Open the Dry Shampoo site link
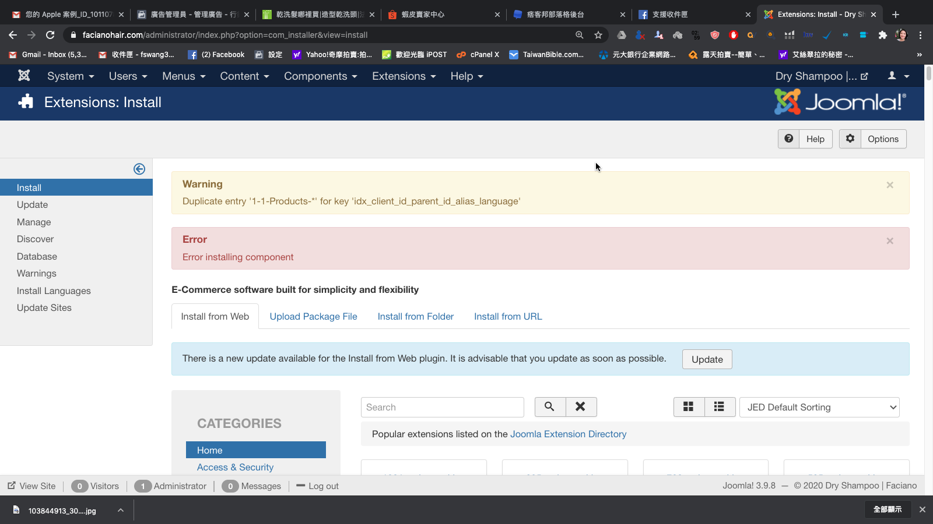The width and height of the screenshot is (933, 524). [822, 76]
